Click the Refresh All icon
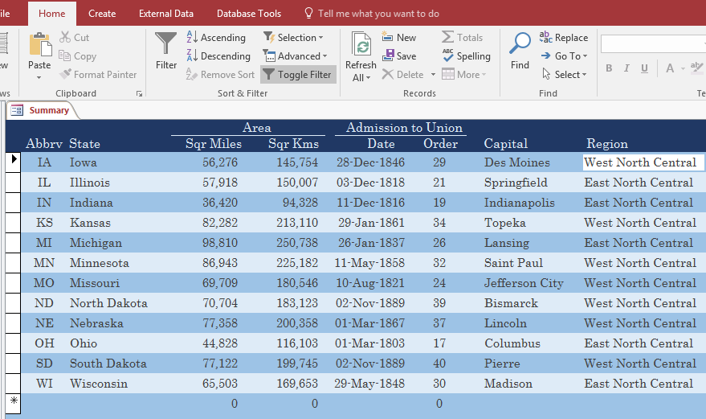The width and height of the screenshot is (706, 419). coord(361,45)
